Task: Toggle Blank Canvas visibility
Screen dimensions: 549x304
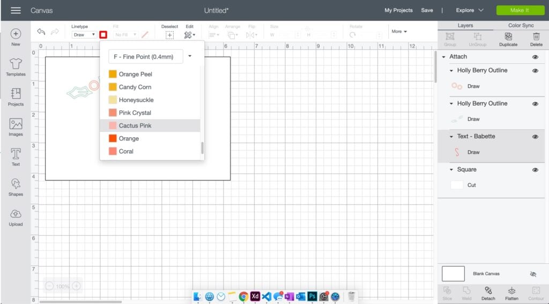Action: 533,274
